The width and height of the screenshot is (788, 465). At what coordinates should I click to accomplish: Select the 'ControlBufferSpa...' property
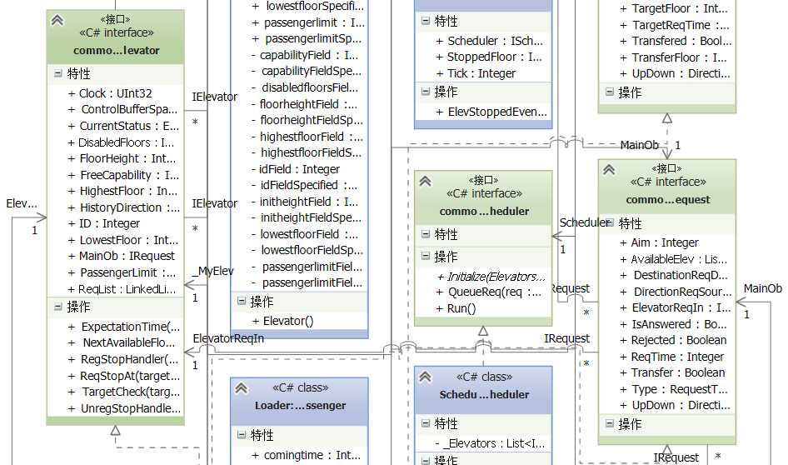[x=122, y=110]
